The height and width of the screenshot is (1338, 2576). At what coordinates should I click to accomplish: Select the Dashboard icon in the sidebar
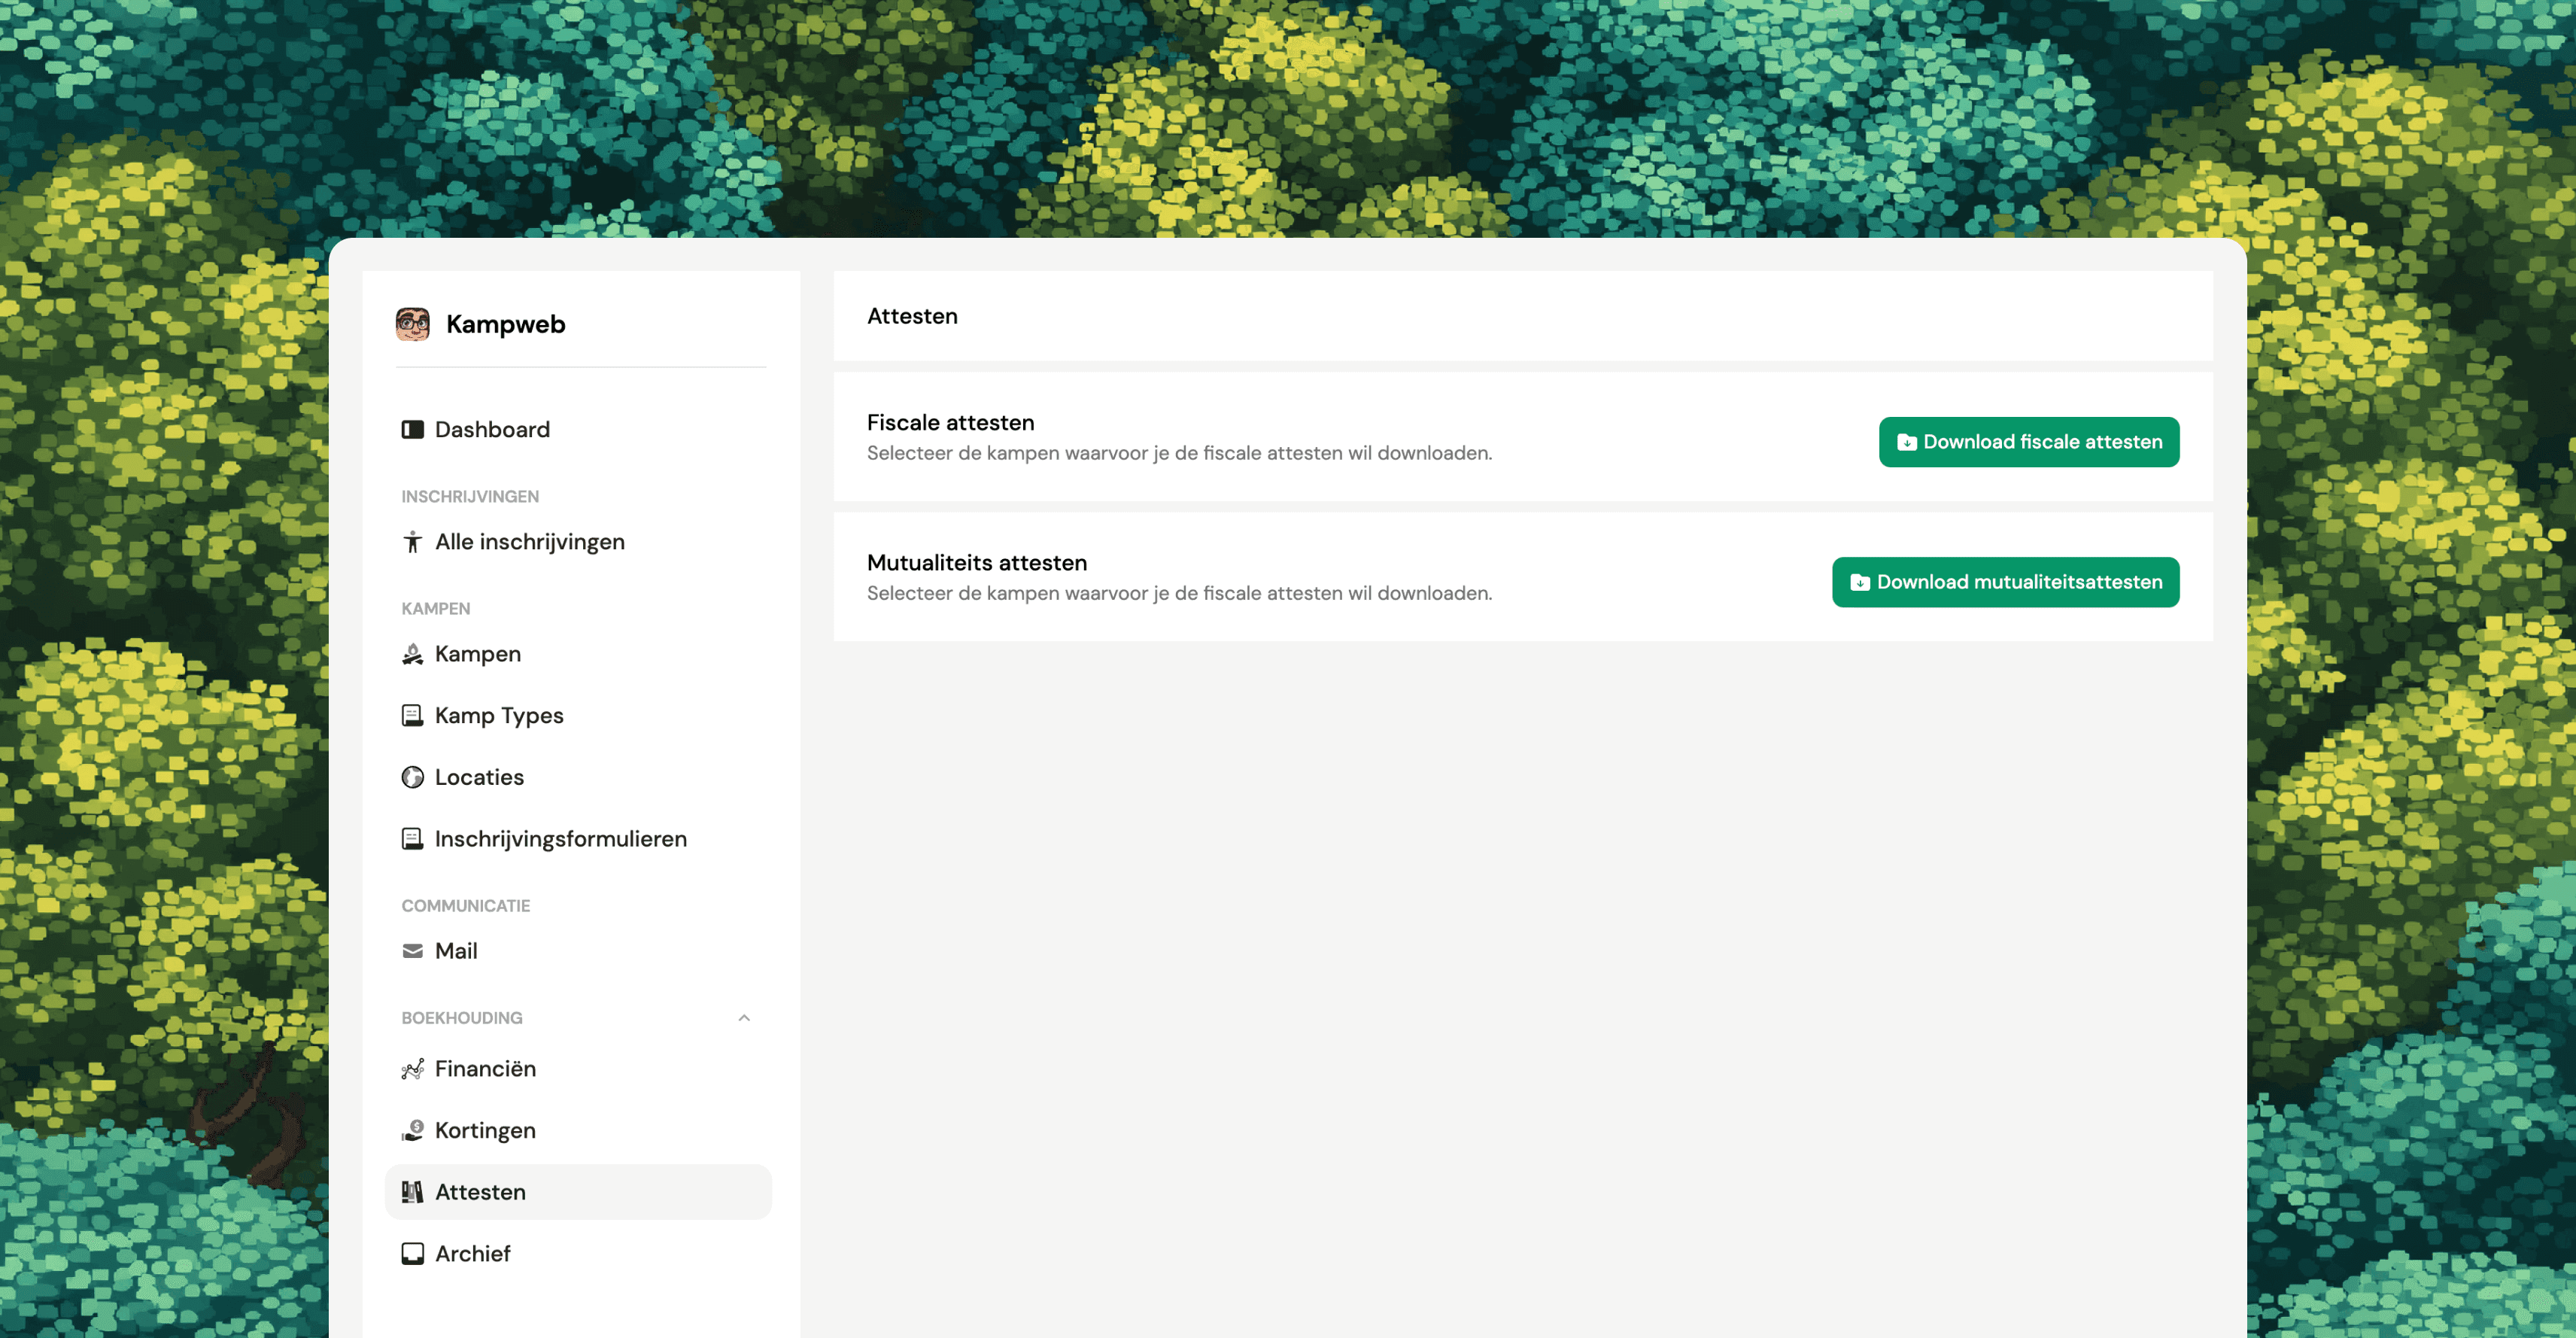[x=412, y=428]
